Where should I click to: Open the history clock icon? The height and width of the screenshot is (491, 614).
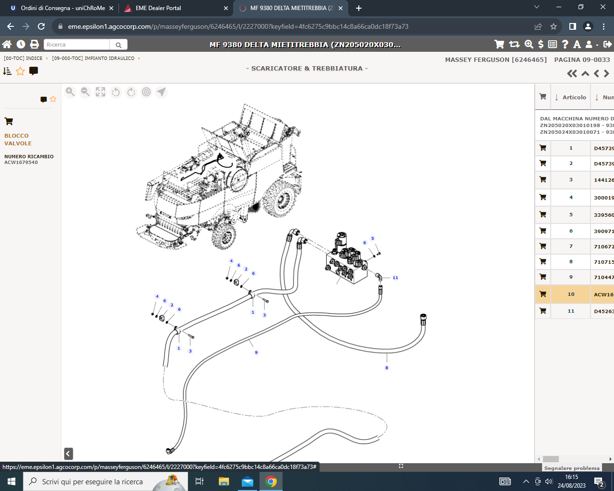(x=21, y=44)
